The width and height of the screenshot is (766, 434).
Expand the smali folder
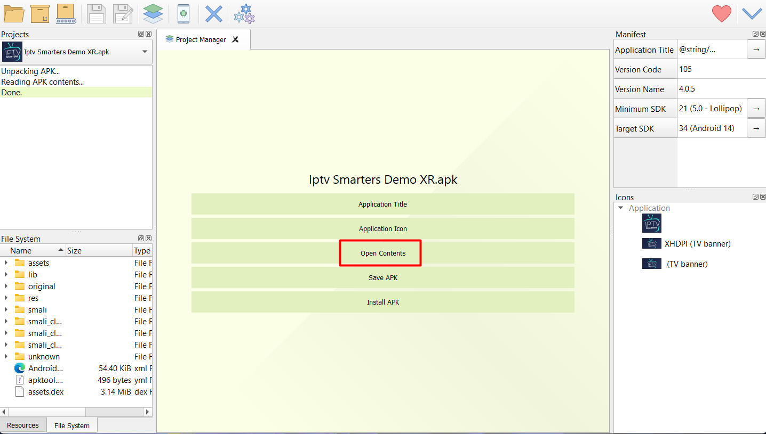tap(6, 310)
